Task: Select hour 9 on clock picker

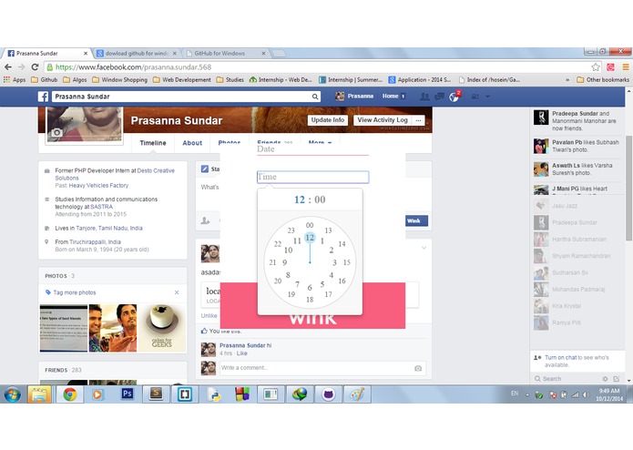Action: [x=284, y=262]
